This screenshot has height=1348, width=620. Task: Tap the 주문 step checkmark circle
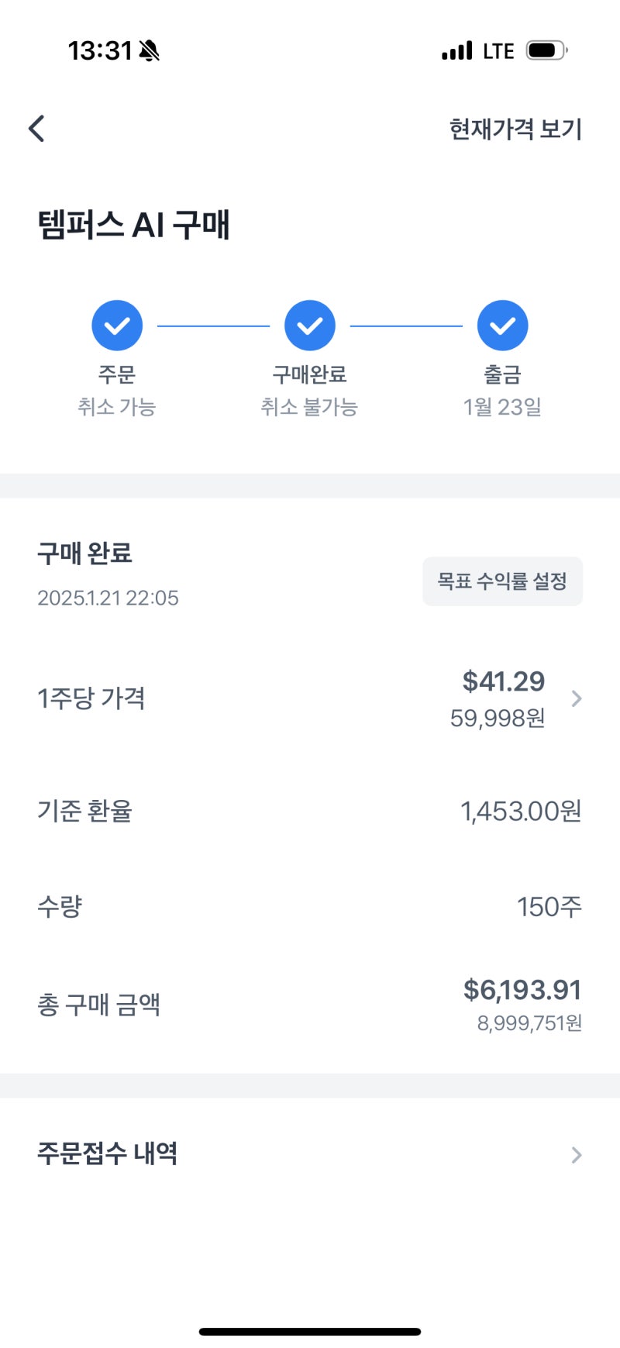pos(117,326)
